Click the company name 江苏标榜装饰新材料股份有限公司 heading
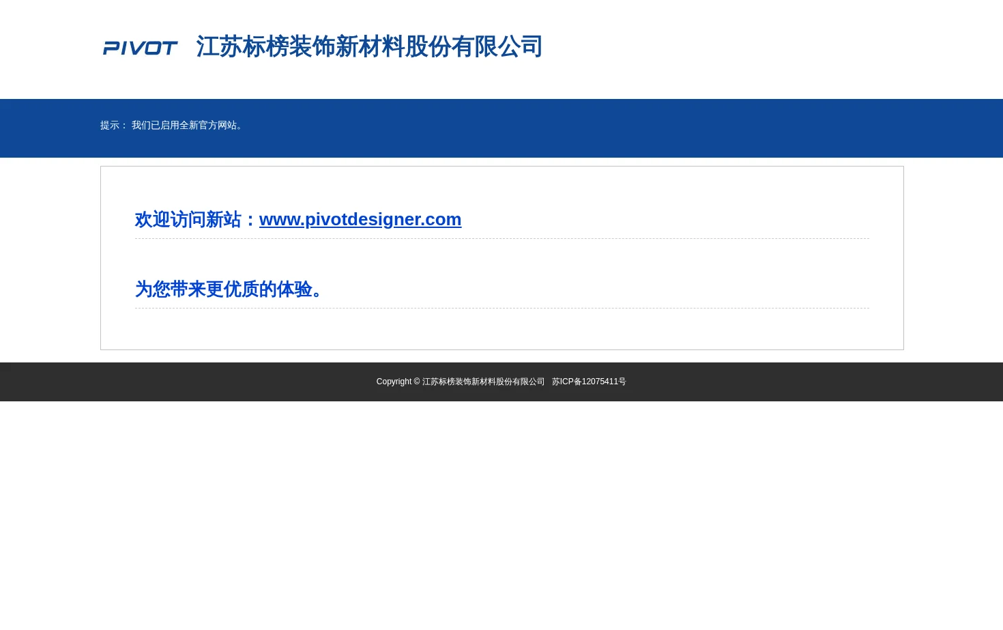The width and height of the screenshot is (1003, 630). click(369, 46)
